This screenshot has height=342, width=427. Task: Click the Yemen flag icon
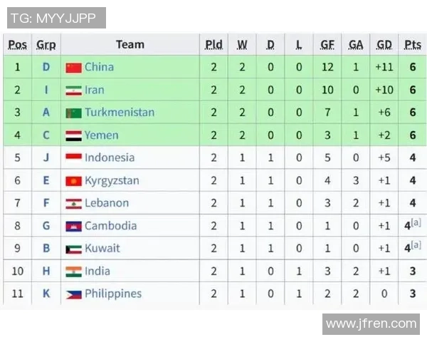(73, 135)
